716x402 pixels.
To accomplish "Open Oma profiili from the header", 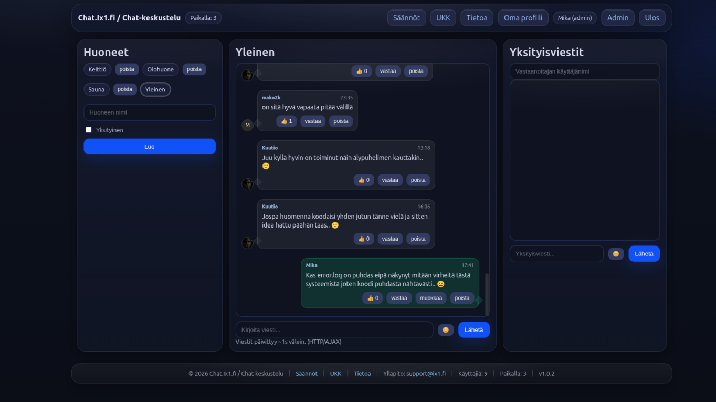I will point(523,17).
